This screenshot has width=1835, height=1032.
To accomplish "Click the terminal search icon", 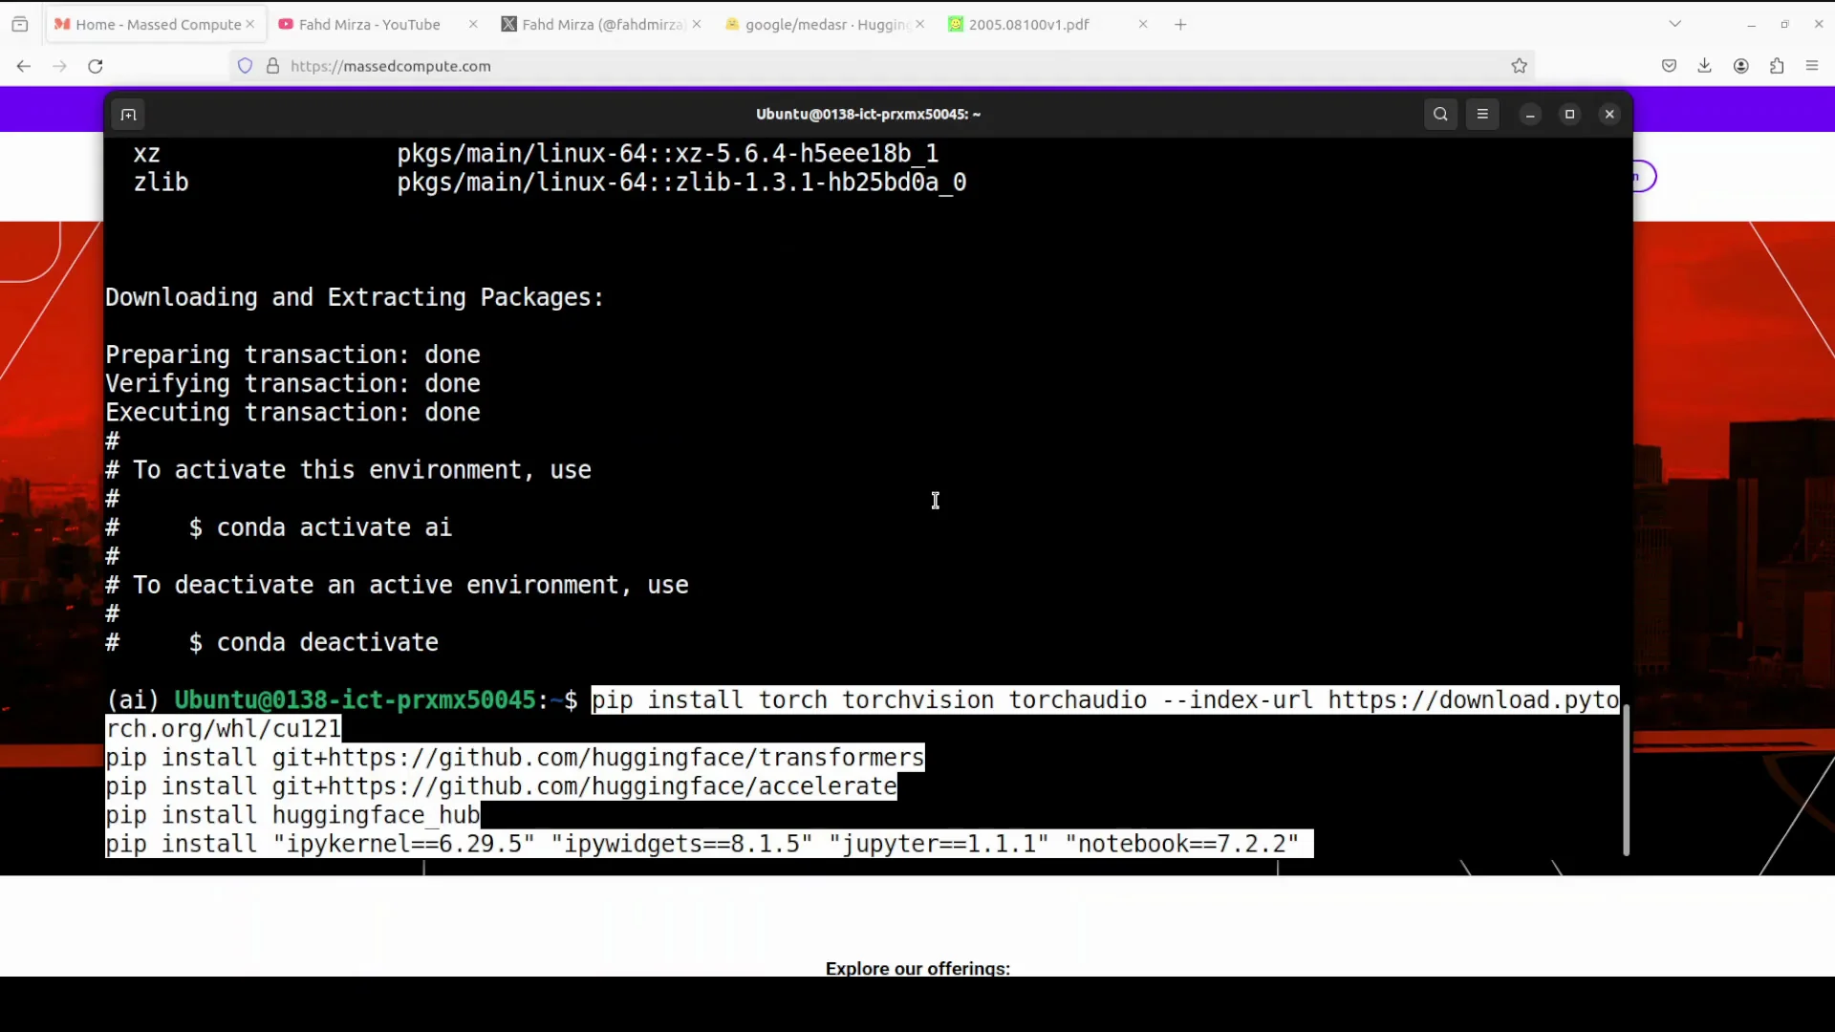I will pos(1440,115).
